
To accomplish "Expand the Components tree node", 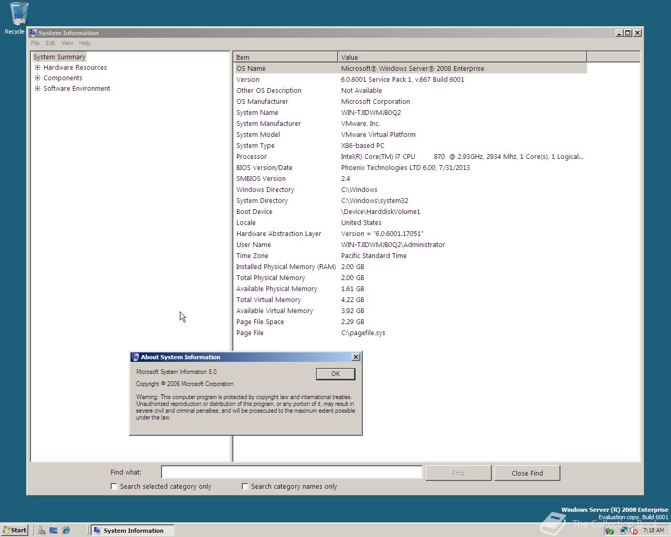I will (x=37, y=78).
